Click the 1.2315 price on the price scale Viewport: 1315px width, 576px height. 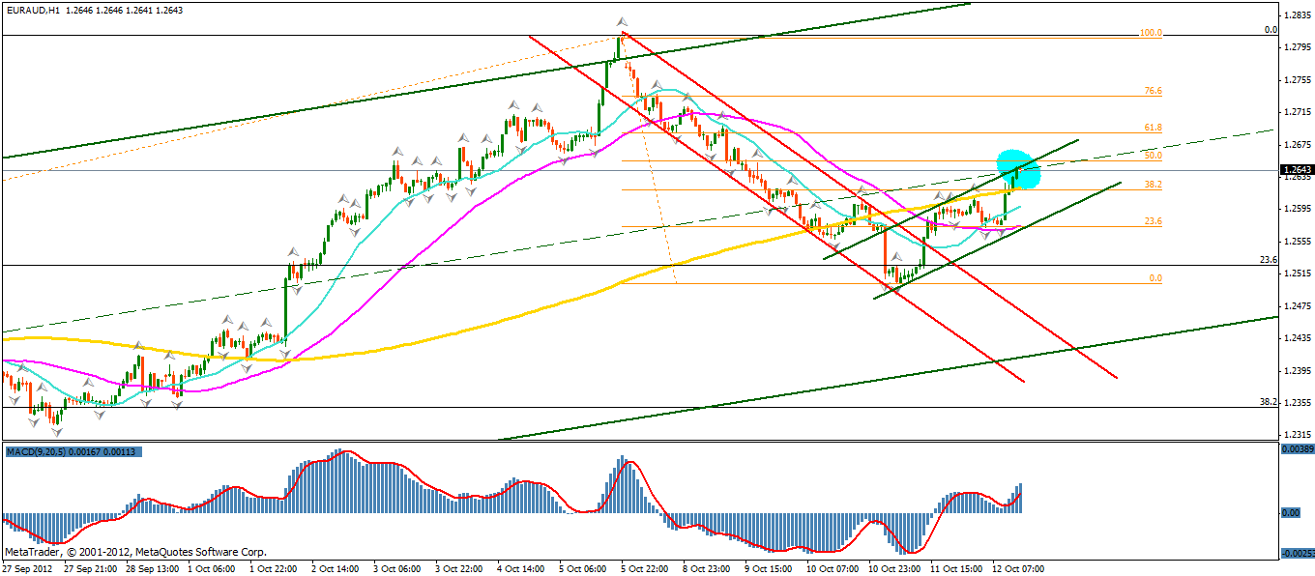click(x=1297, y=435)
